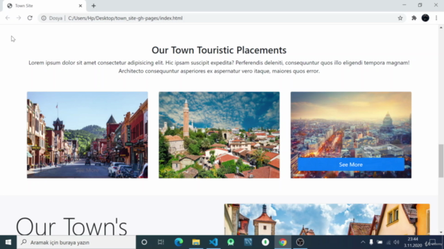Open the battery icon in system tray

click(x=379, y=242)
